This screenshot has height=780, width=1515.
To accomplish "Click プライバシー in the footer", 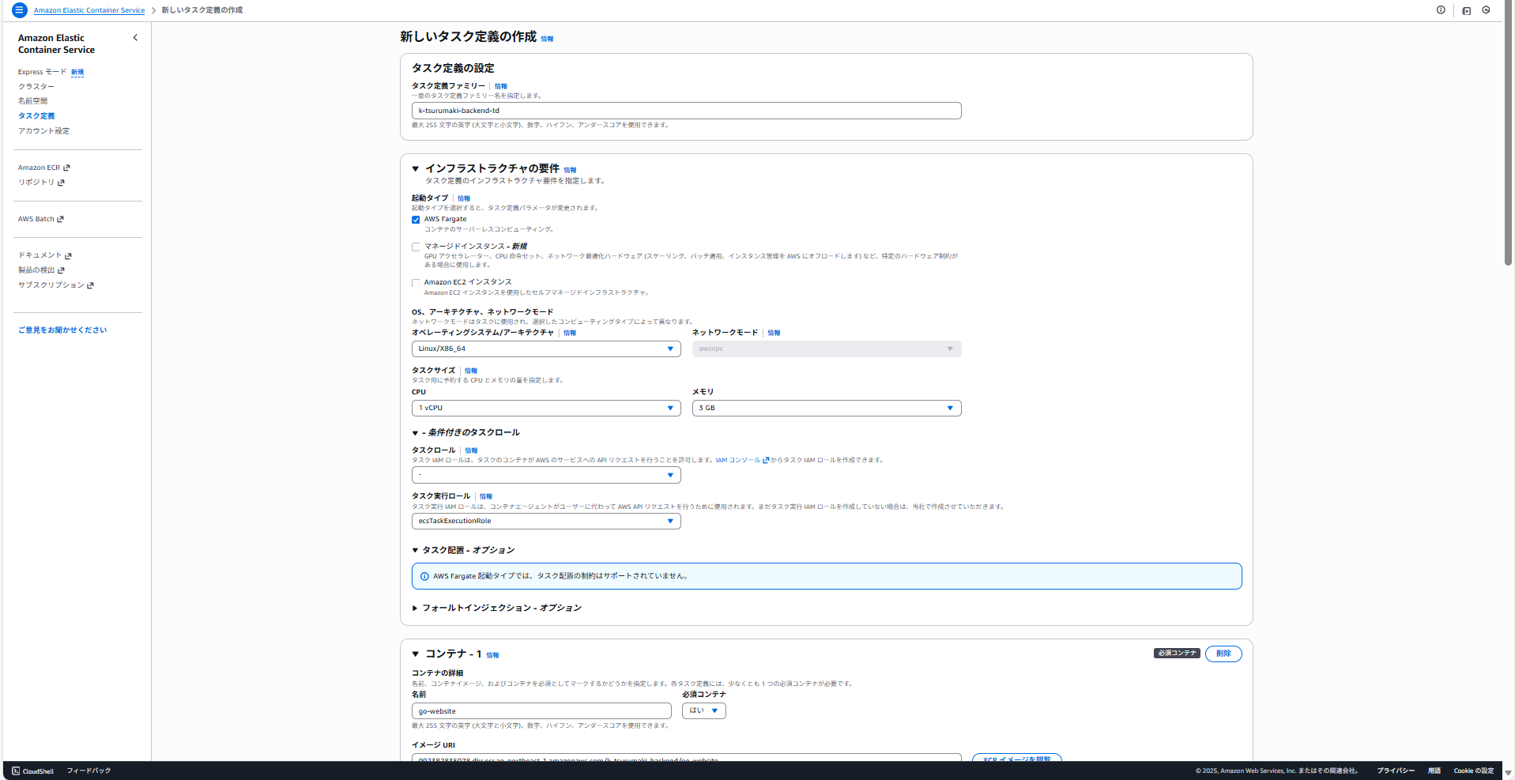I will (1396, 771).
